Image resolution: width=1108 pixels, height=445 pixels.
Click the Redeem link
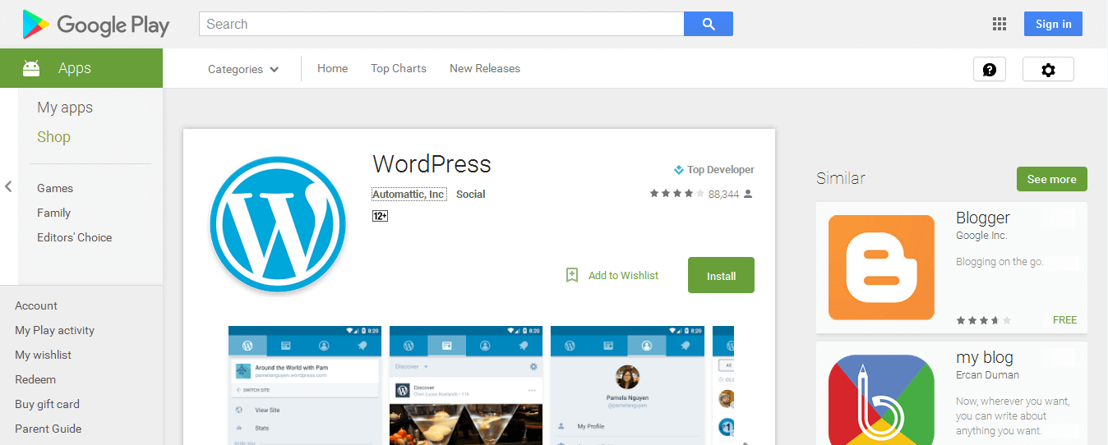point(35,379)
